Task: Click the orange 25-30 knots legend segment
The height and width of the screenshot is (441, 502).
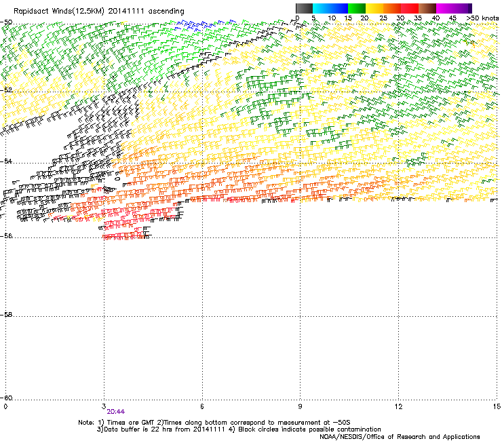Action: pyautogui.click(x=392, y=8)
